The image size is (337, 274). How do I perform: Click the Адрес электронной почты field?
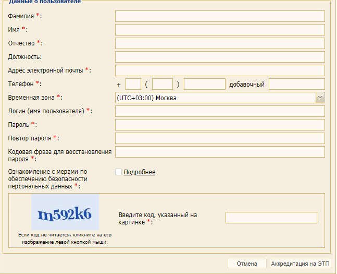(x=219, y=70)
